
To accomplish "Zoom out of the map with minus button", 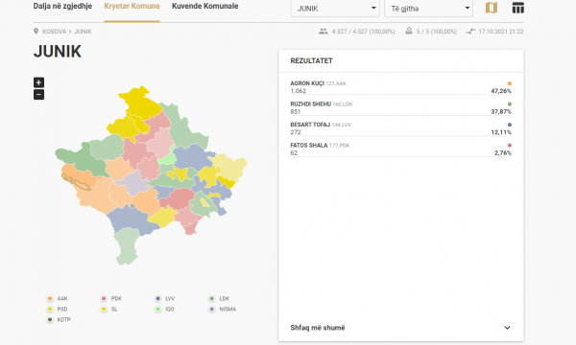I will coord(38,95).
